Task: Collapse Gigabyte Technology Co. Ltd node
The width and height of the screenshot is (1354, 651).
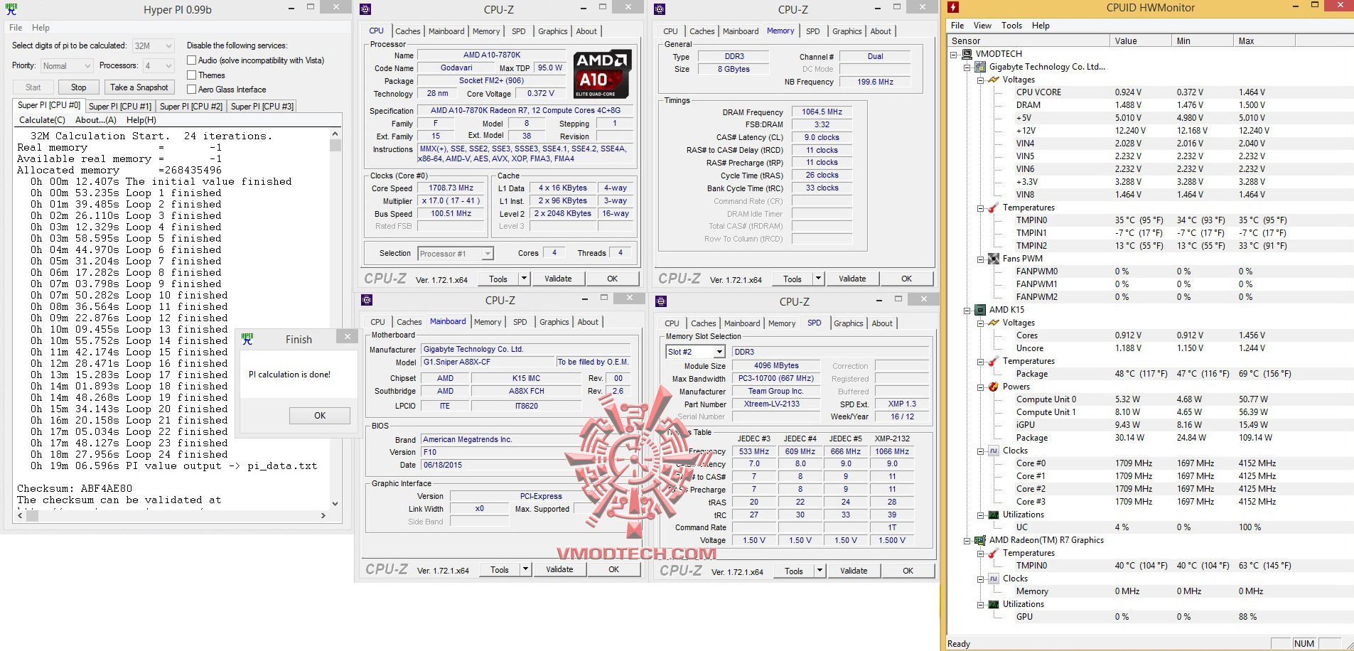Action: point(967,67)
